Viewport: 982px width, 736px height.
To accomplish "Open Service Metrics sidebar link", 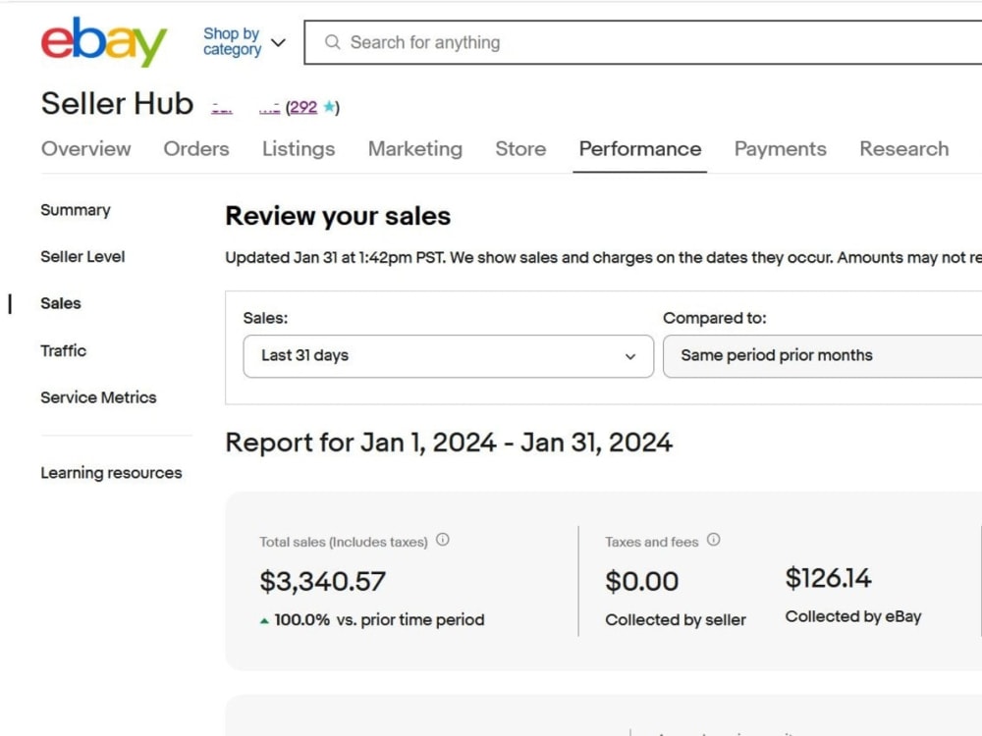I will 98,397.
